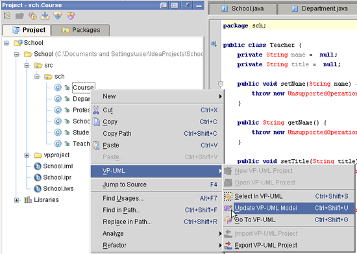Click the Course class icon in the tree

tap(58, 88)
